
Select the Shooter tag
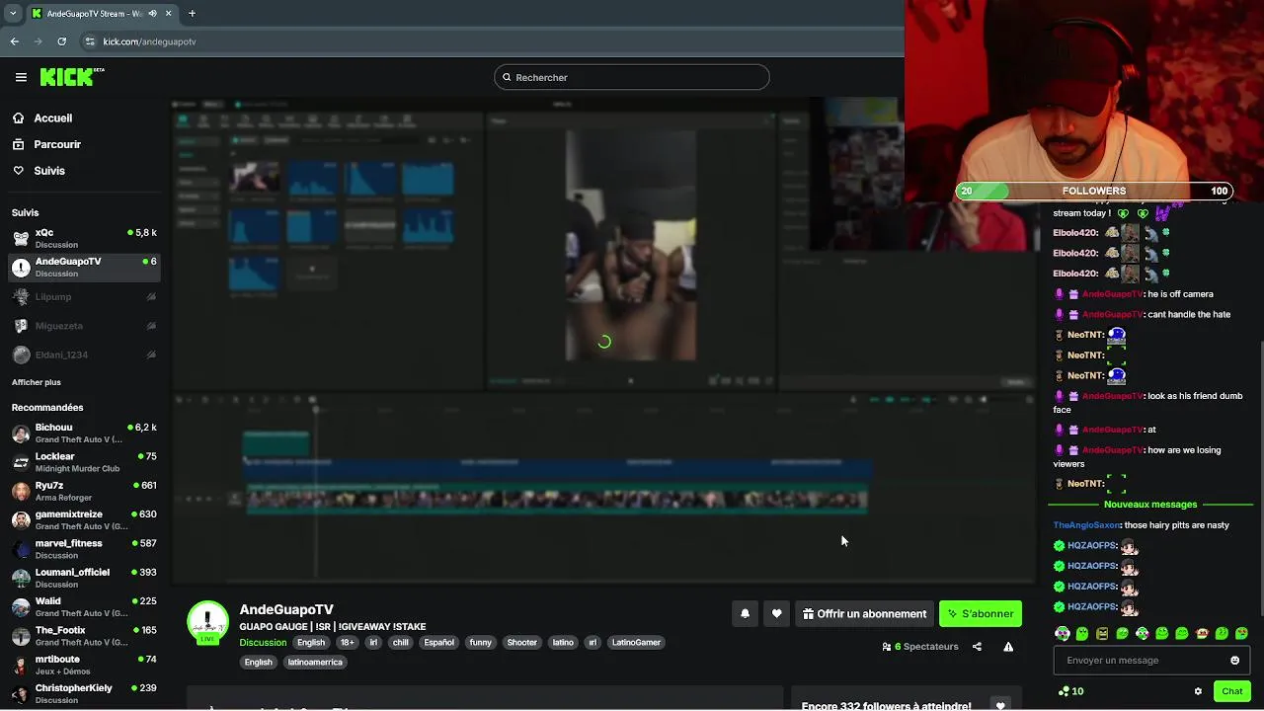[x=521, y=643]
